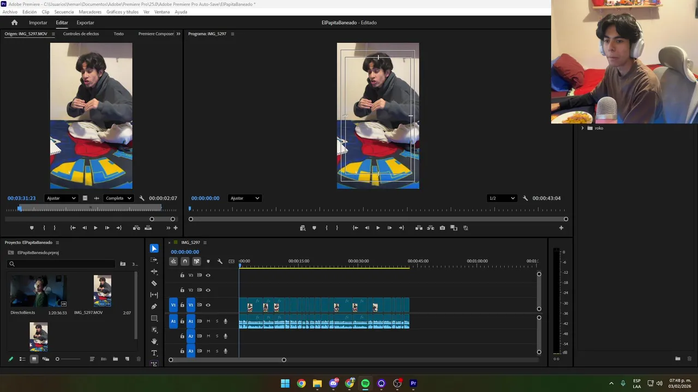Switch Project panel to freeform view
Screen dimensions: 698x392
pyautogui.click(x=45, y=359)
